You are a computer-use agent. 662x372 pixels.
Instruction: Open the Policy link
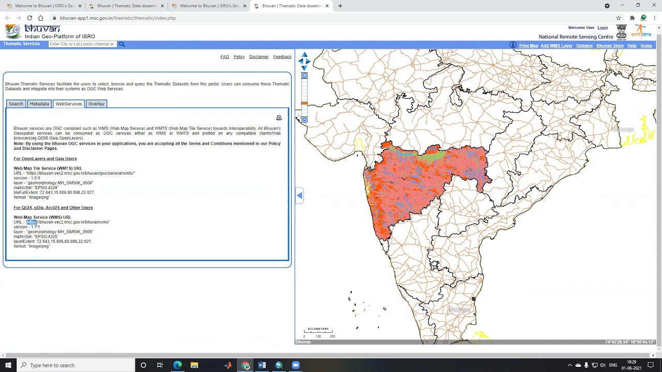point(239,57)
